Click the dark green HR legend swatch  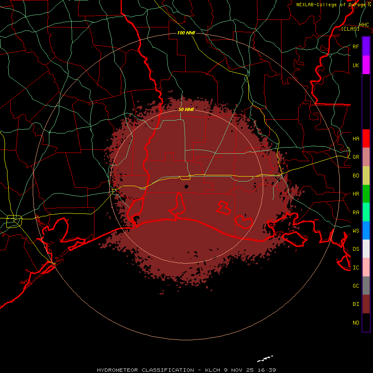366,194
